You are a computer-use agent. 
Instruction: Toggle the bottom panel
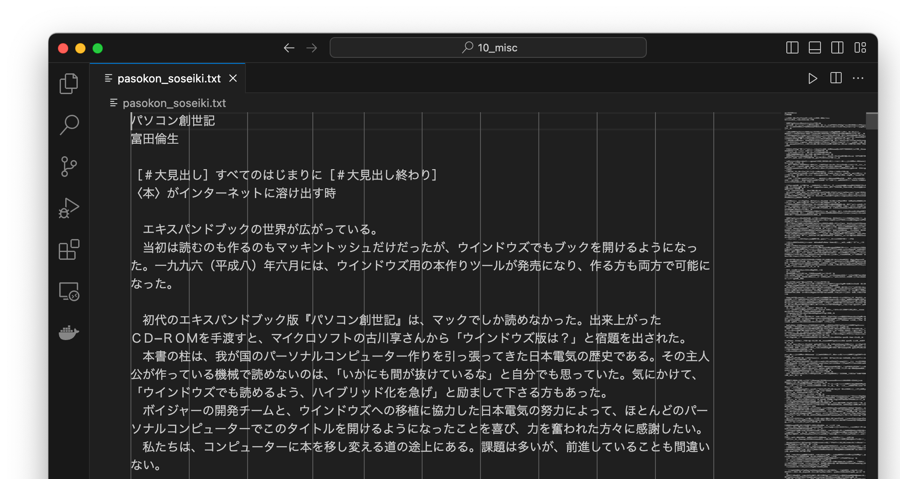(x=814, y=47)
